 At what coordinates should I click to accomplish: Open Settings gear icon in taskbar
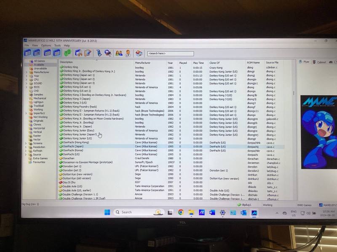pos(223,213)
